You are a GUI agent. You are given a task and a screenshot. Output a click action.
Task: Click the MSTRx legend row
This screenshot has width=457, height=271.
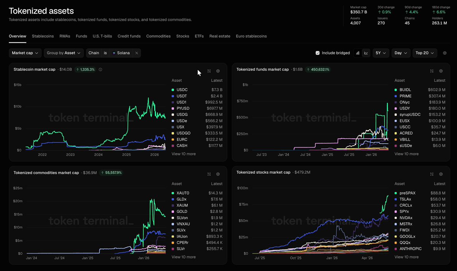click(x=420, y=224)
